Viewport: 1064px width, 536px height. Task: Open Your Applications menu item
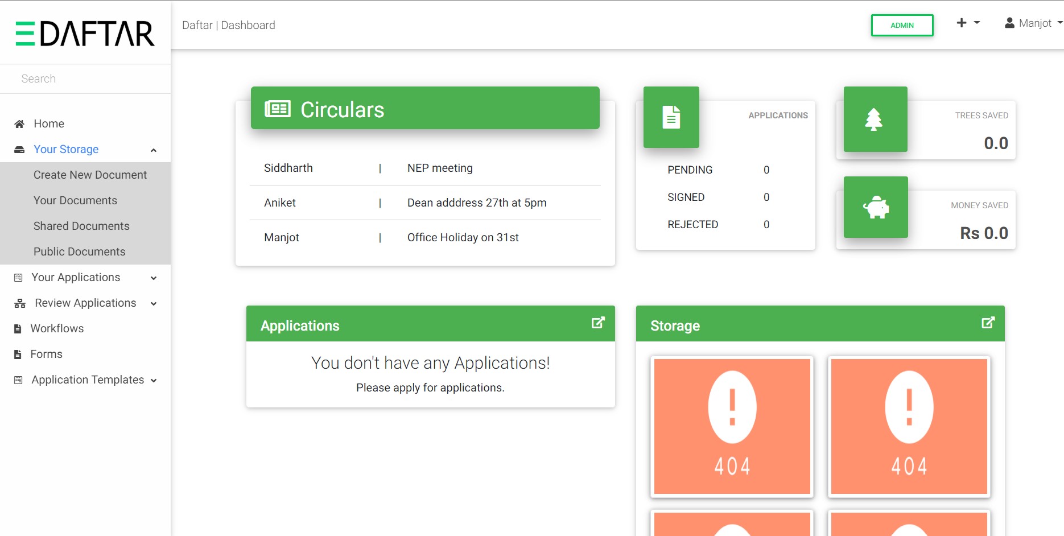pyautogui.click(x=76, y=277)
